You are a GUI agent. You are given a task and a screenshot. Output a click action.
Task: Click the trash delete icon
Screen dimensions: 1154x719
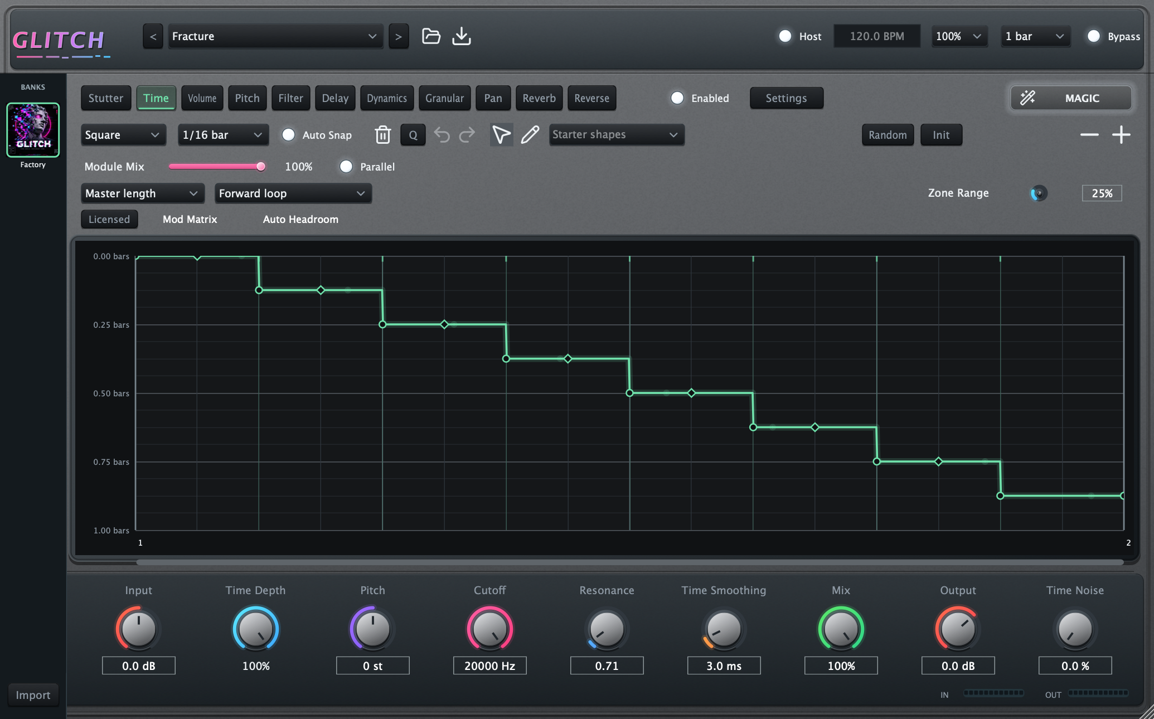point(382,135)
